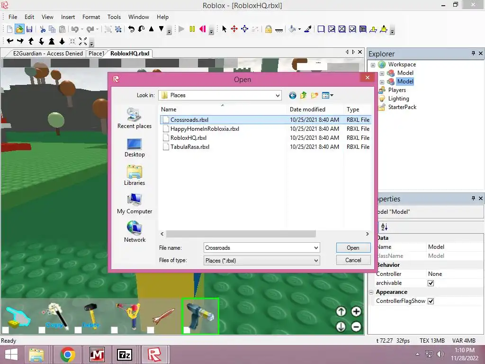Select the Lighting item in Explorer
Viewport: 485px width, 364px height.
click(398, 99)
